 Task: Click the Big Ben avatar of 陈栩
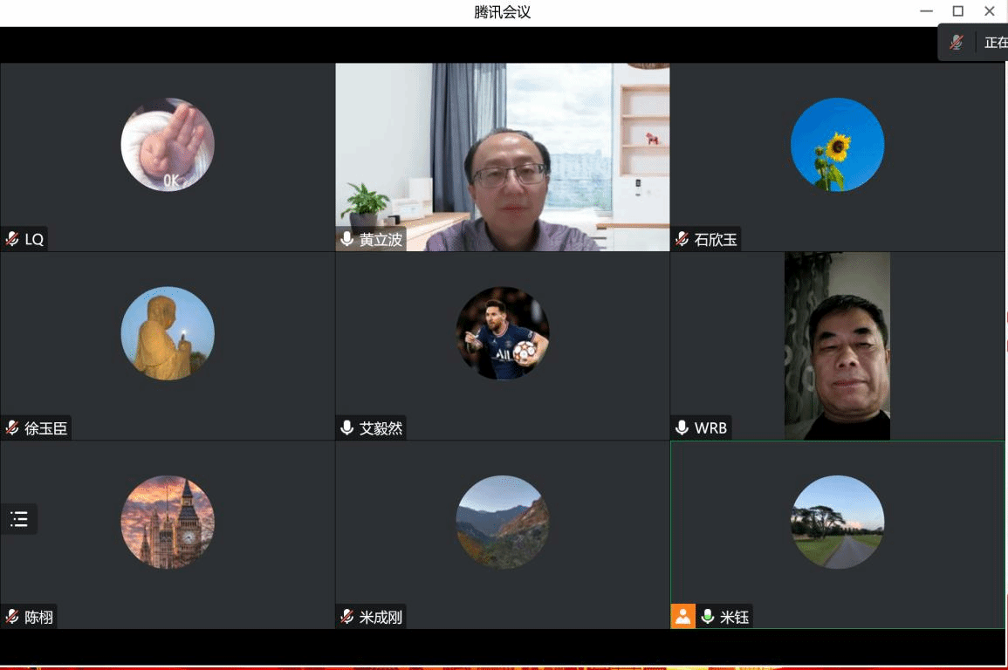[x=168, y=522]
